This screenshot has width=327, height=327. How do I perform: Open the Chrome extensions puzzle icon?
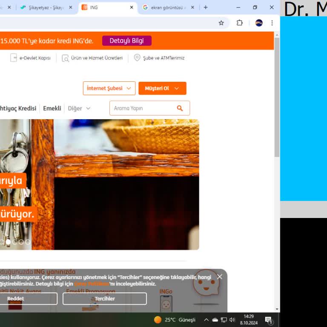pos(240,23)
